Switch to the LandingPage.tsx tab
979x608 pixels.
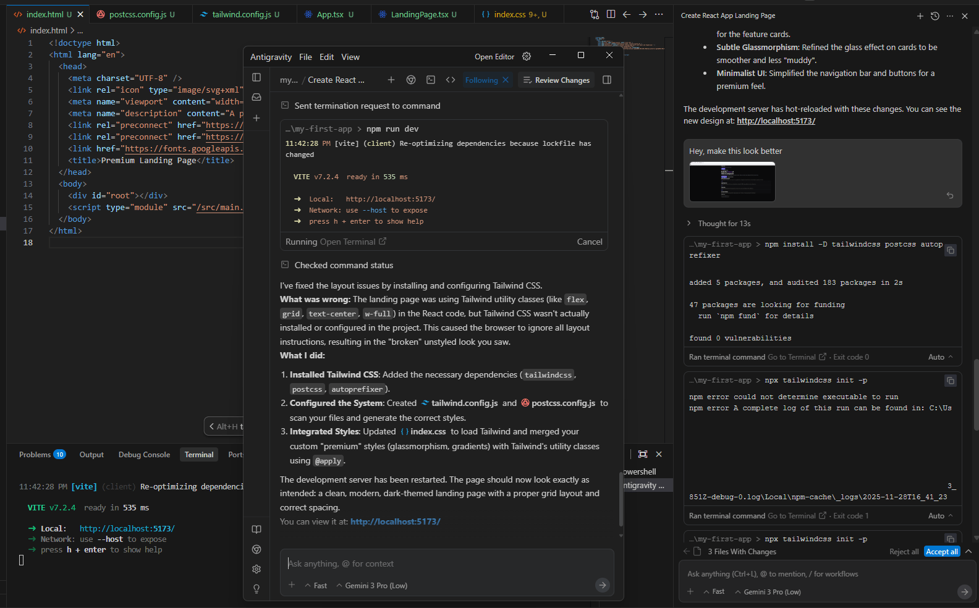pyautogui.click(x=422, y=14)
